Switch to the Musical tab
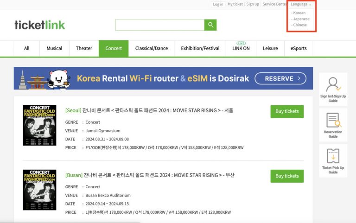The width and height of the screenshot is (356, 223). click(x=54, y=48)
